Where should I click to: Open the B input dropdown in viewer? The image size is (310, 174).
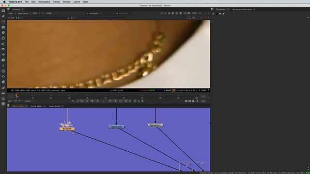click(123, 13)
